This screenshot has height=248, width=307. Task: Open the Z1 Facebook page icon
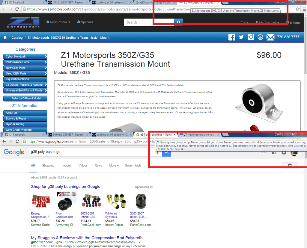point(232,37)
